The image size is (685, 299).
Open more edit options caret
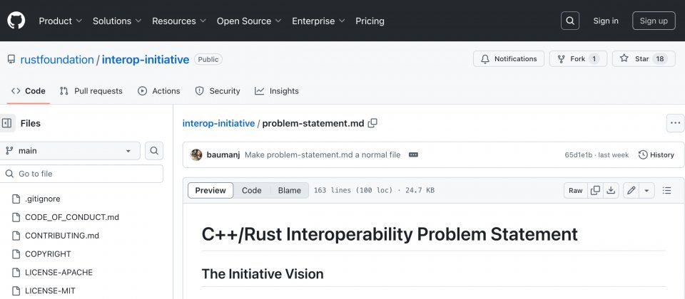click(x=646, y=191)
